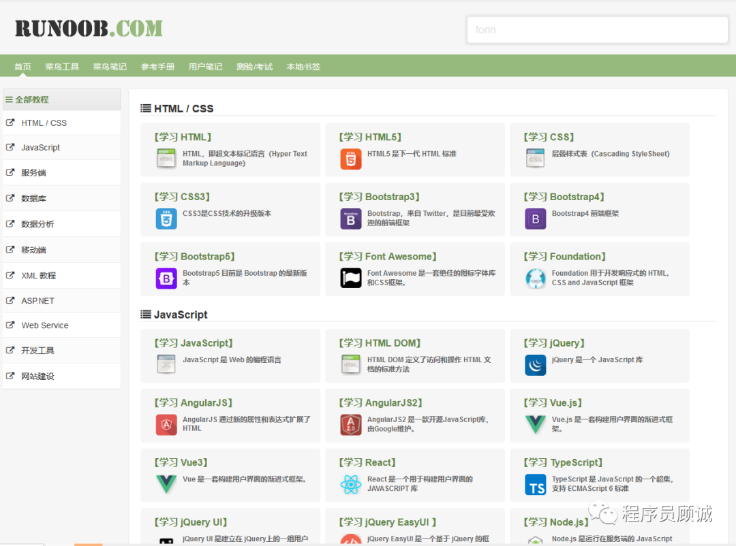Click the external-link icon beside 服务端
736x546 pixels.
coord(10,172)
